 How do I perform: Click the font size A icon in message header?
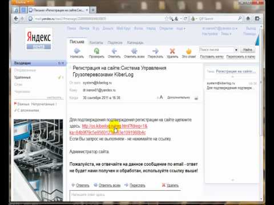[x=161, y=97]
